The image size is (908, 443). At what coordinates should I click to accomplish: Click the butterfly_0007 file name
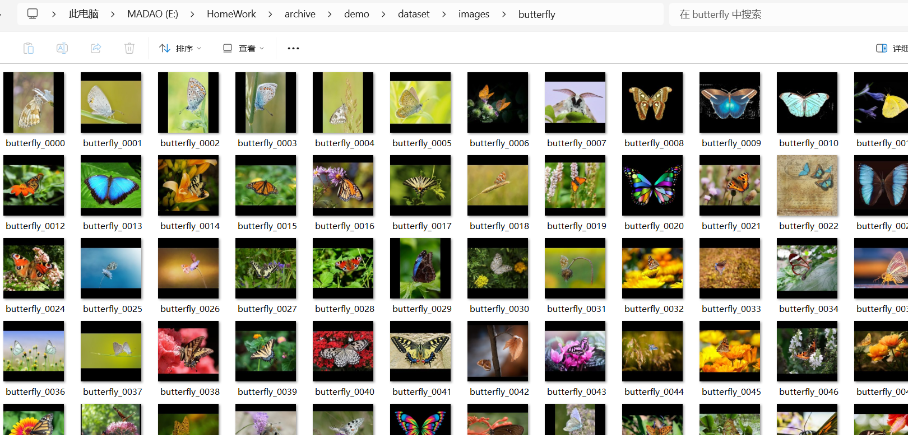click(x=577, y=143)
